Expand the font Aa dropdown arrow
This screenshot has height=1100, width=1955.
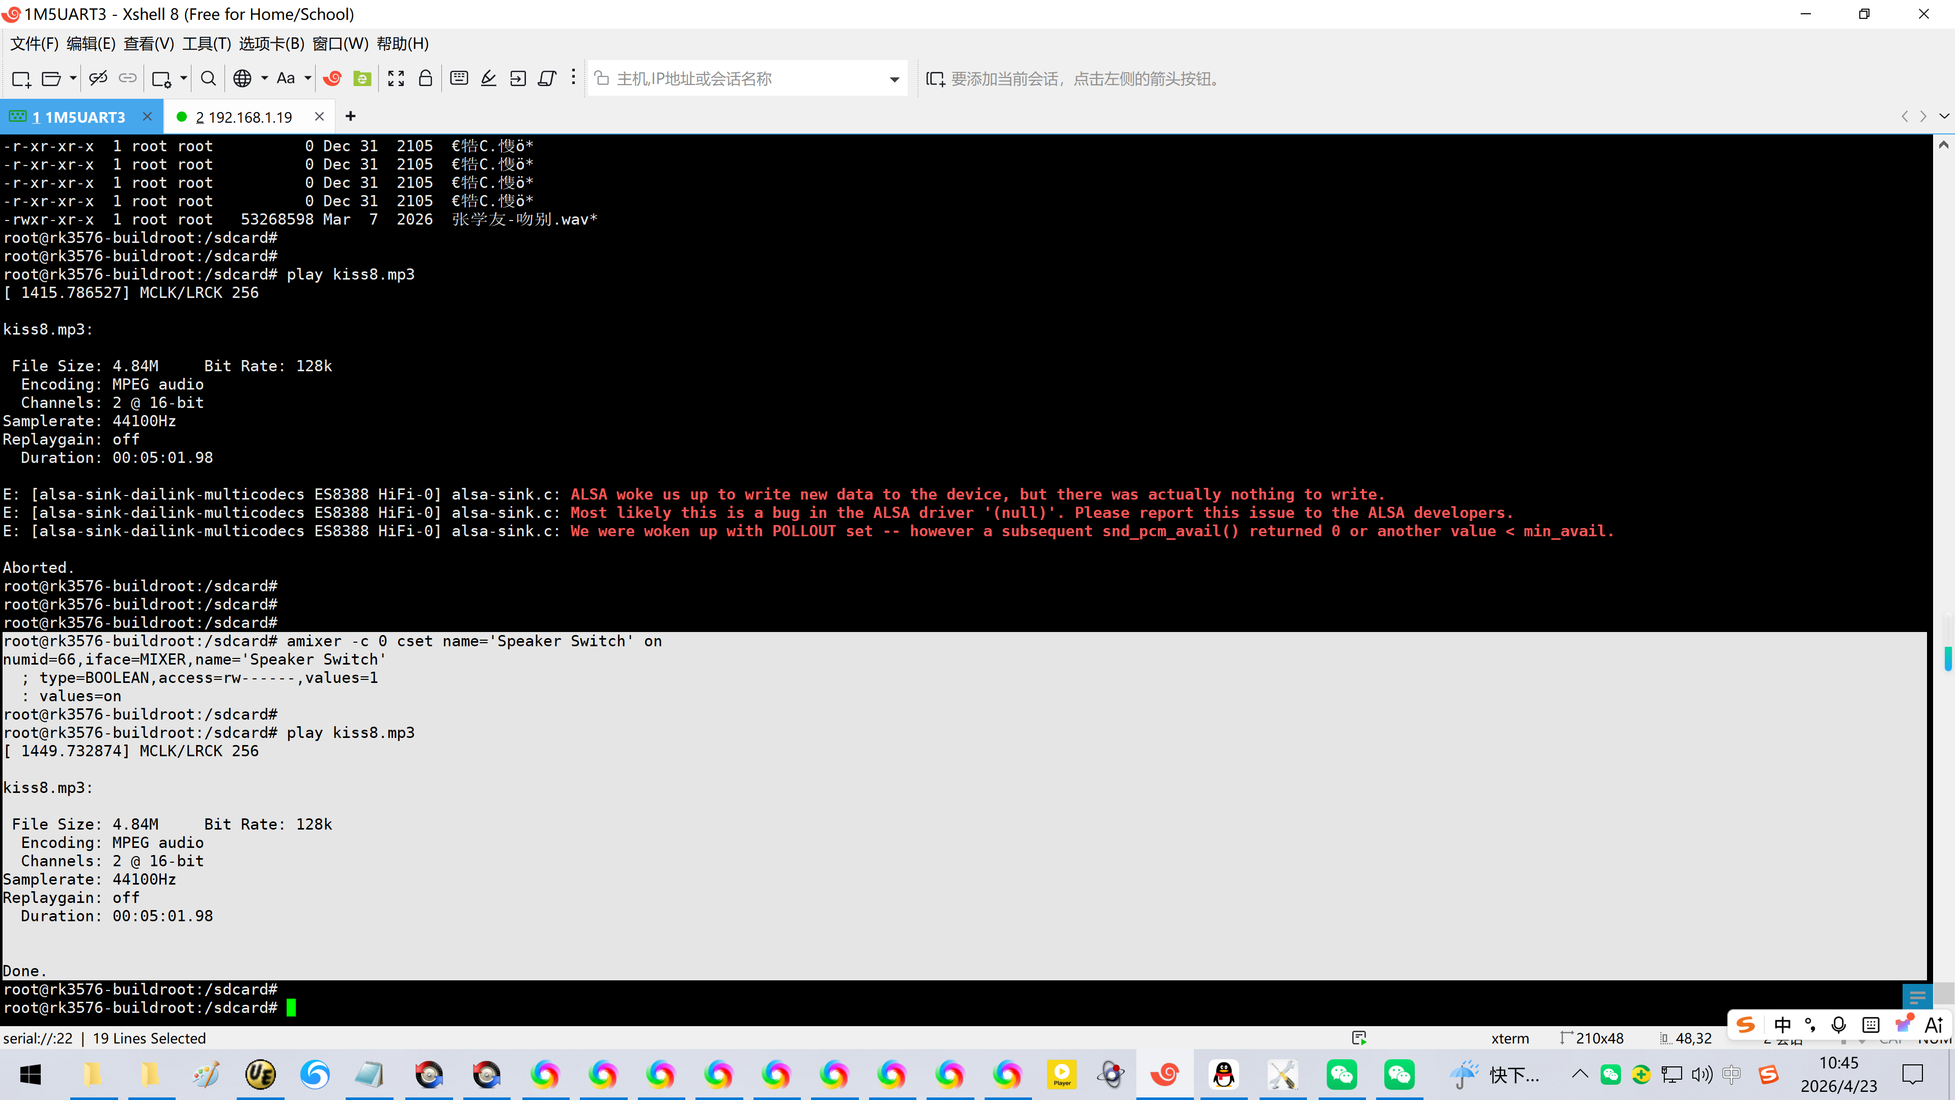[x=308, y=78]
